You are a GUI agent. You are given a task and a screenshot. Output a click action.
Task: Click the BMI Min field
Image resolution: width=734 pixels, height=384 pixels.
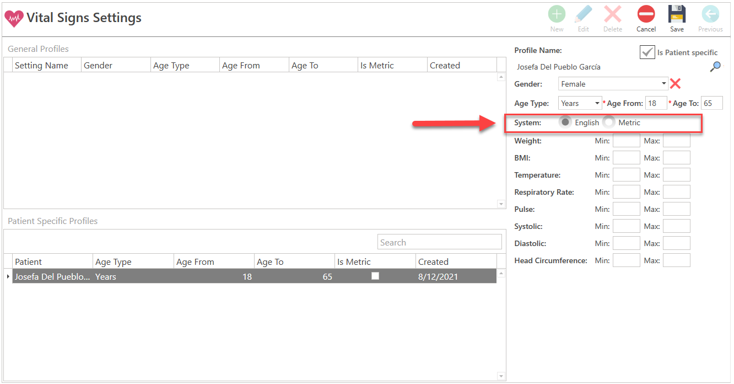[627, 158]
